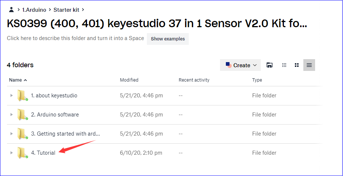Switch to small grid view icon
343x176 pixels.
284,65
